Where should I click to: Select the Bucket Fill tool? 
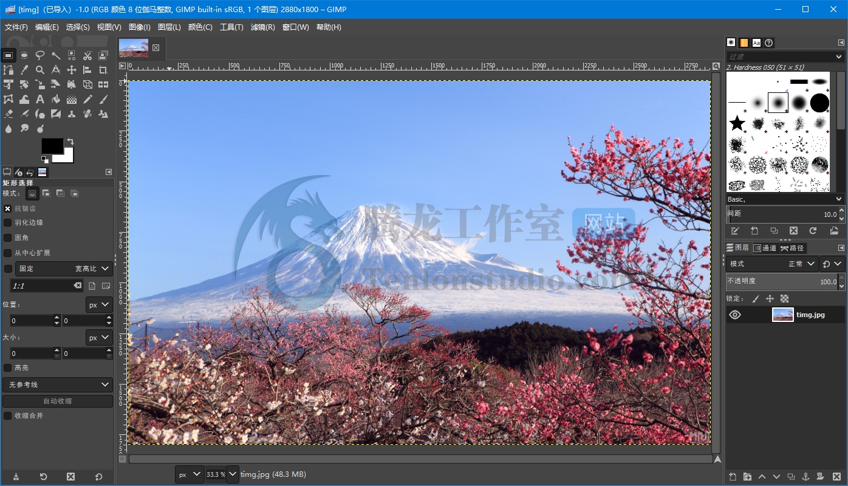click(x=56, y=99)
